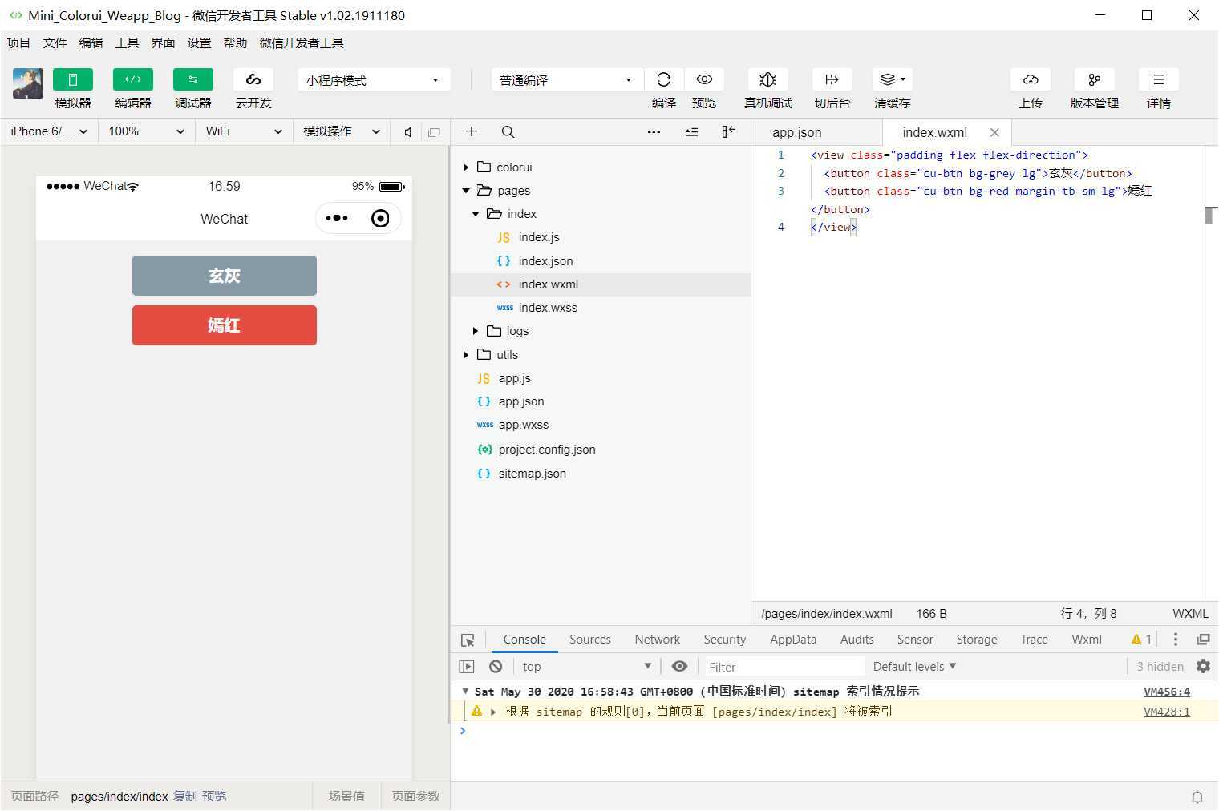Switch to the Network devtools tab

pyautogui.click(x=658, y=640)
